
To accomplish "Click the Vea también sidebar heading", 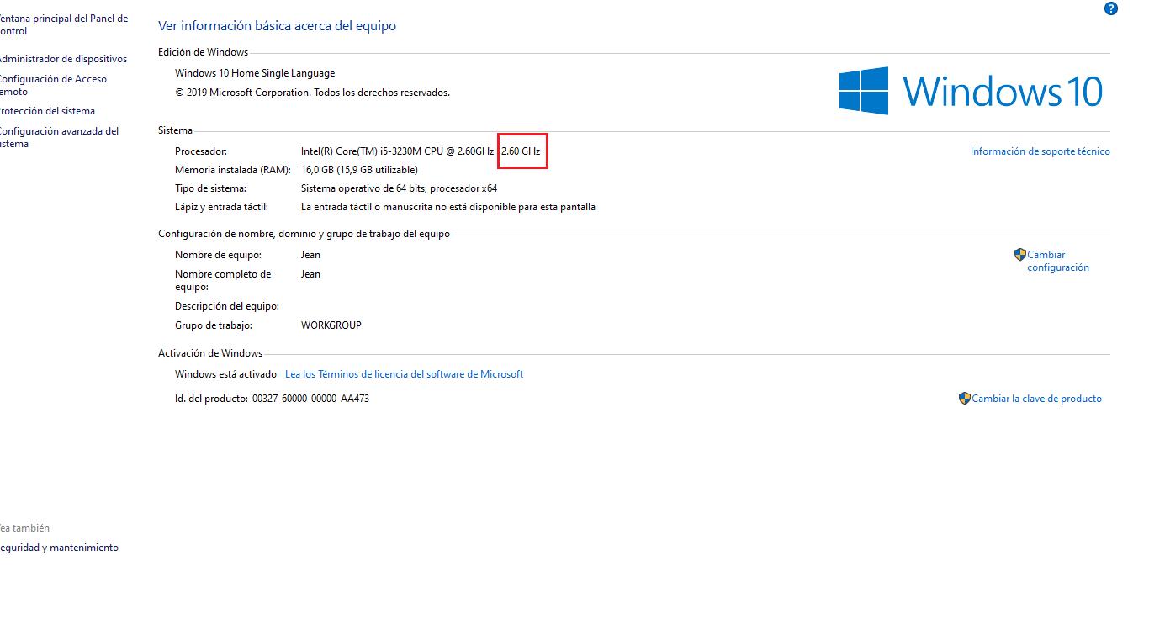I will tap(25, 528).
